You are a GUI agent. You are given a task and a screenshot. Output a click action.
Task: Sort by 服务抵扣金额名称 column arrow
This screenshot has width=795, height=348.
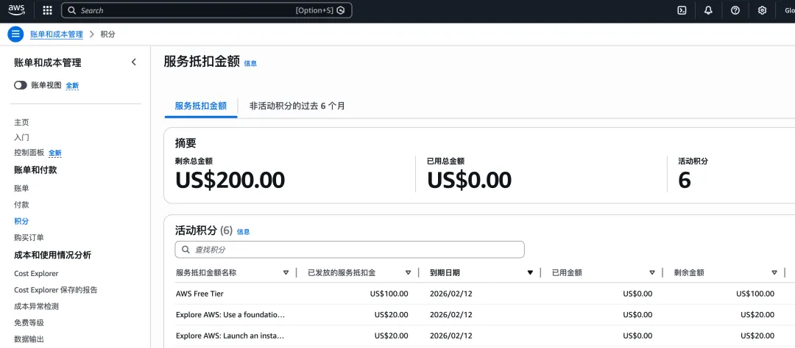pyautogui.click(x=286, y=272)
